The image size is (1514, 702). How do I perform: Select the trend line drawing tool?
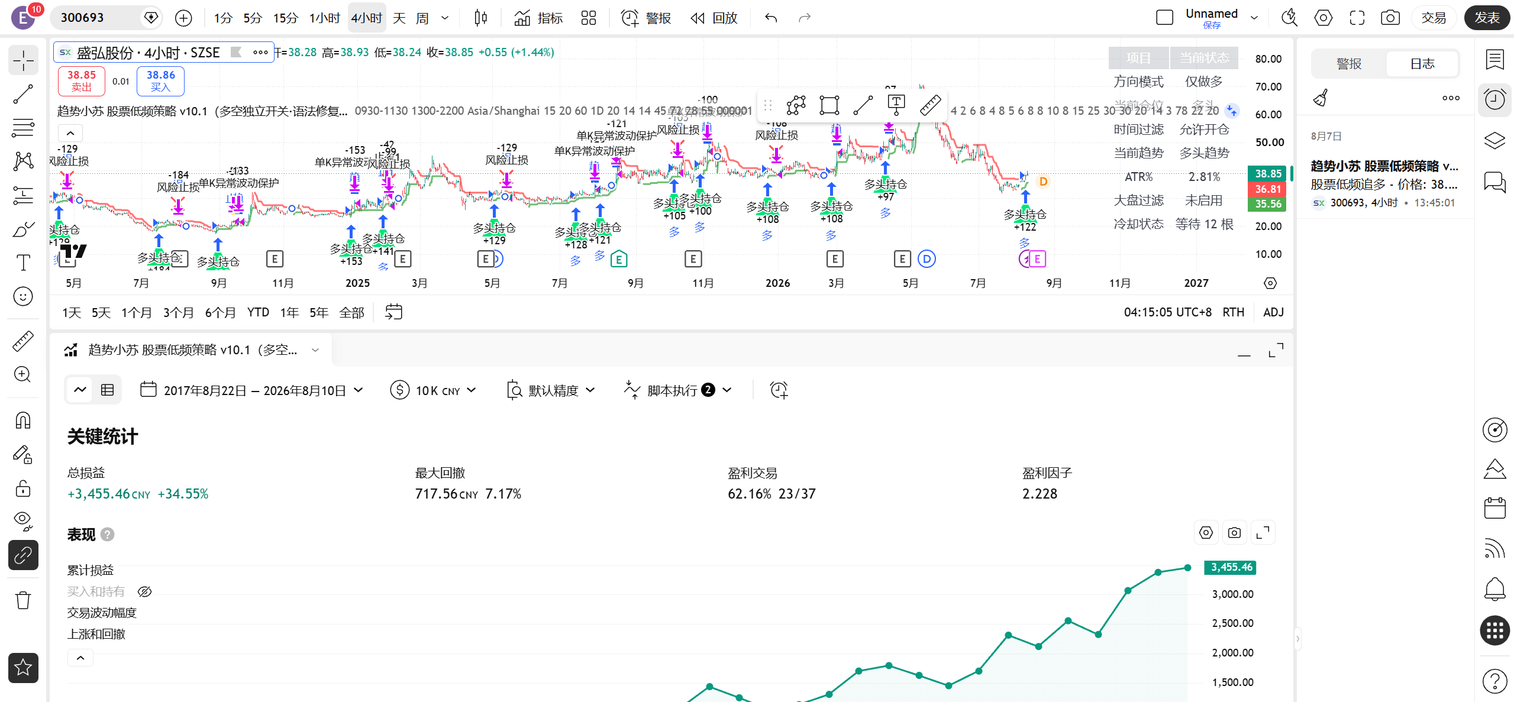23,94
